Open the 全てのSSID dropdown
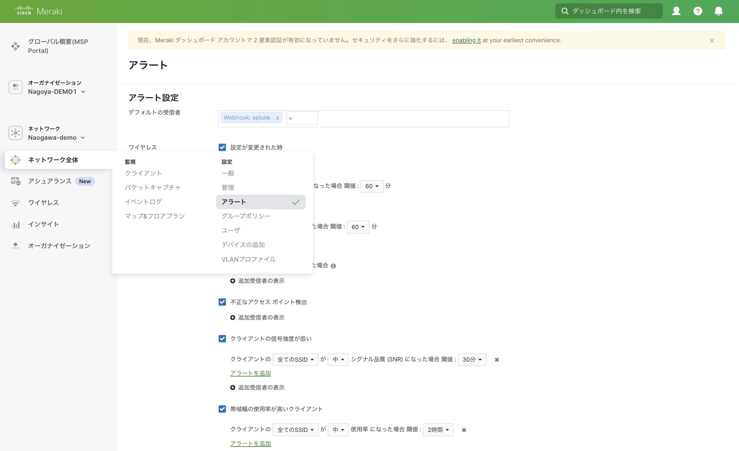This screenshot has height=451, width=739. tap(295, 359)
